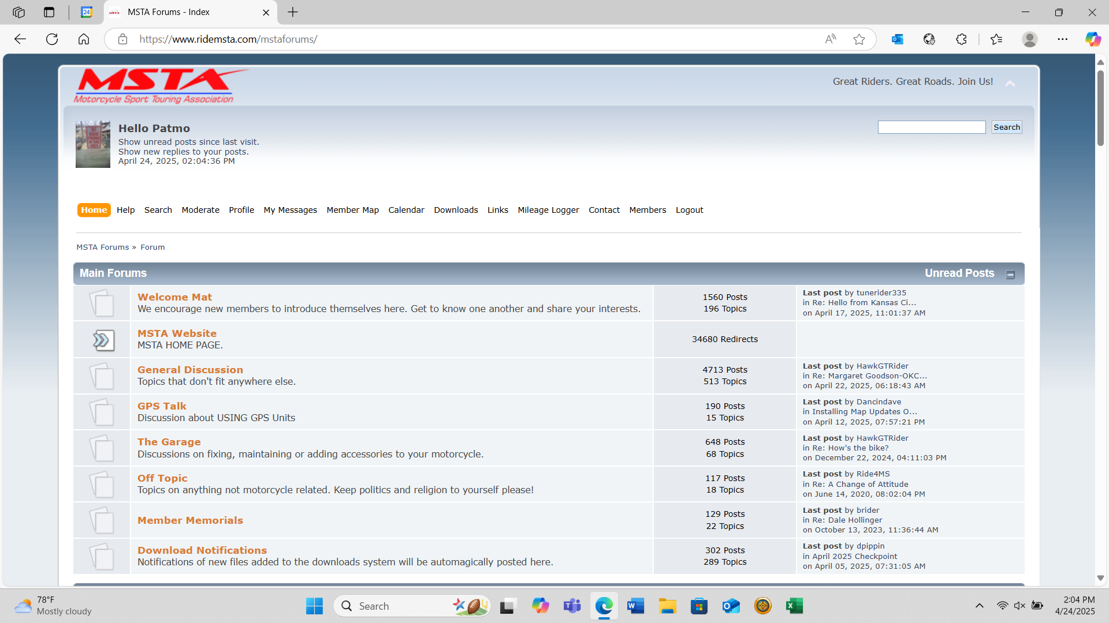This screenshot has width=1109, height=623.
Task: Click the browser home icon
Action: pos(84,39)
